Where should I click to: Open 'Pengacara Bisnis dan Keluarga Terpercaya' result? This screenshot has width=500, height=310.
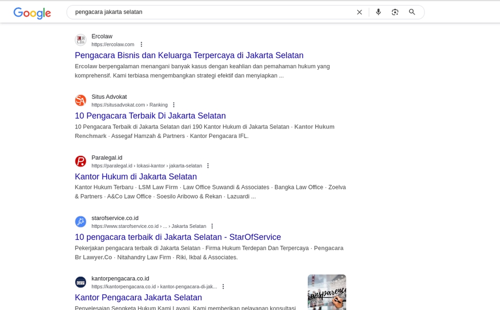pyautogui.click(x=189, y=55)
